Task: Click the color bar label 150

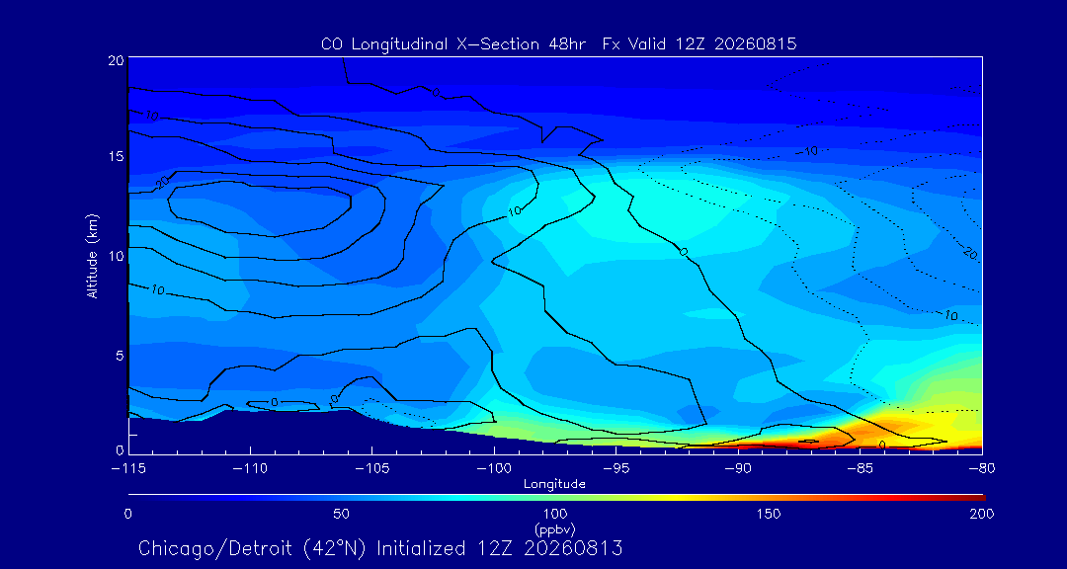Action: pyautogui.click(x=770, y=514)
